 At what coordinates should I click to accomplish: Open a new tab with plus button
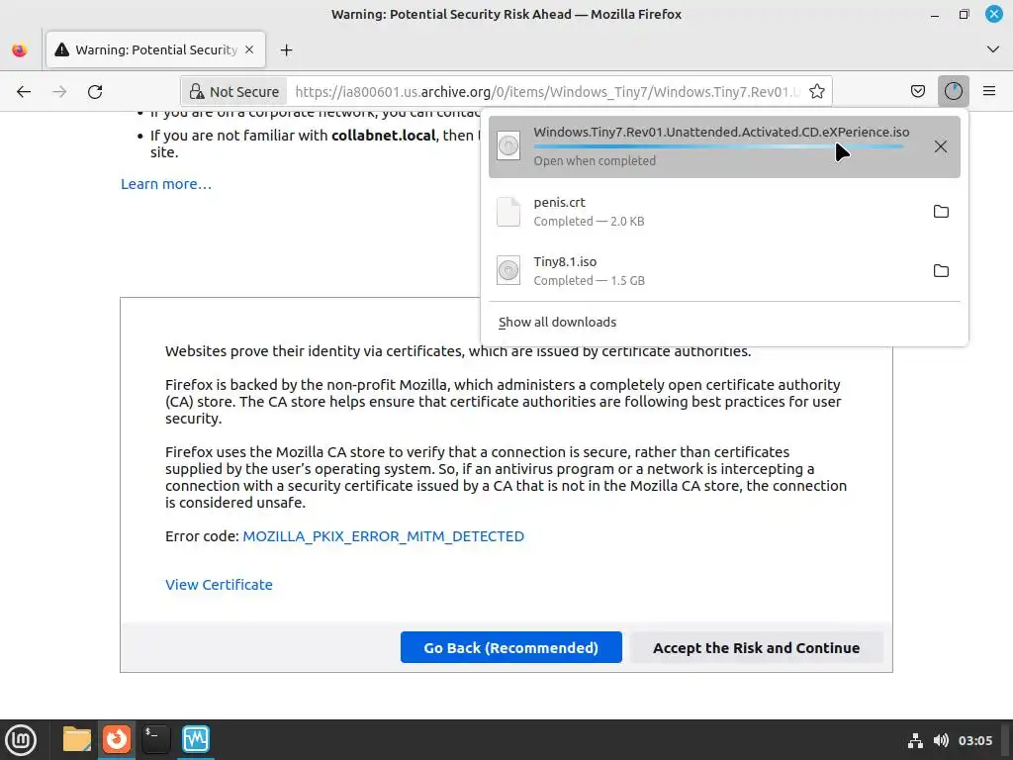click(x=286, y=49)
